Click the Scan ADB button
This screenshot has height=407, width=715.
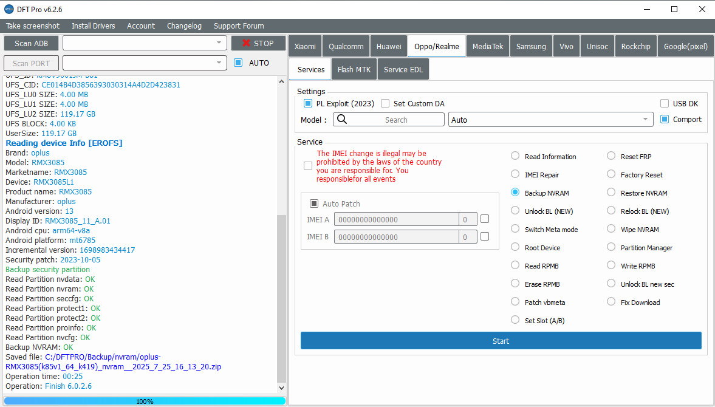tap(31, 43)
